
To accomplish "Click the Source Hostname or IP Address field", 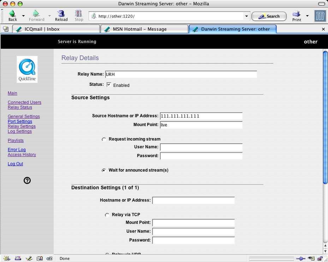I will [201, 116].
